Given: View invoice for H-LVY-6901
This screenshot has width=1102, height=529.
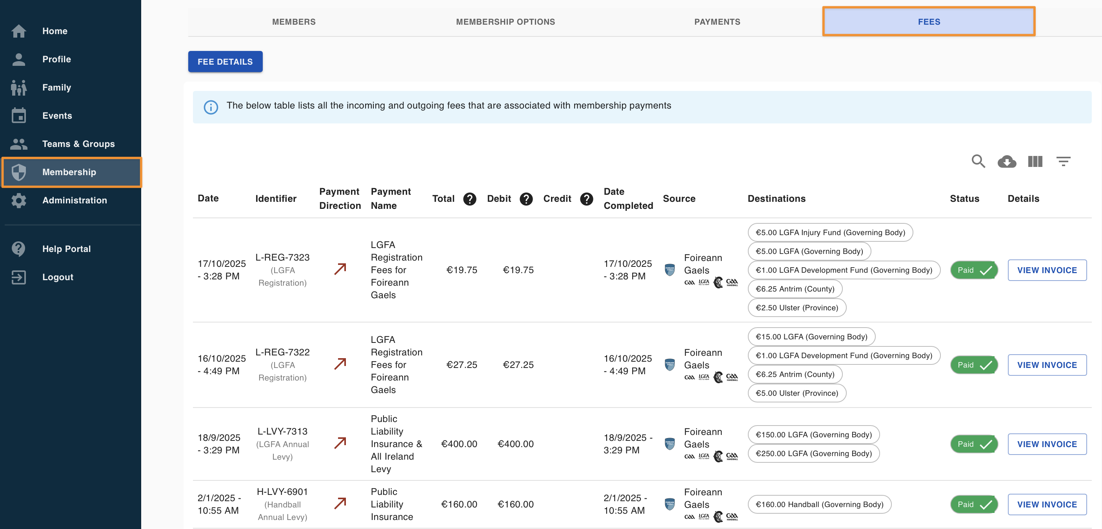Looking at the screenshot, I should [x=1047, y=504].
